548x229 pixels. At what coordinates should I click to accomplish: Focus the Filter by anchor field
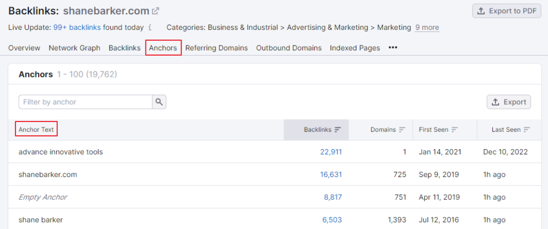(85, 102)
